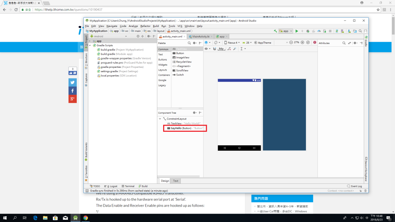
Task: Click Twitter share icon on the webpage
Action: 73,82
